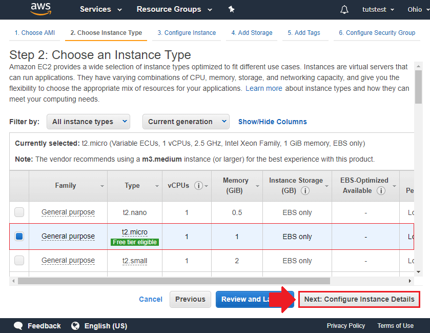This screenshot has height=333, width=430.
Task: Click horizontal scrollbar left arrow
Action: pyautogui.click(x=13, y=281)
